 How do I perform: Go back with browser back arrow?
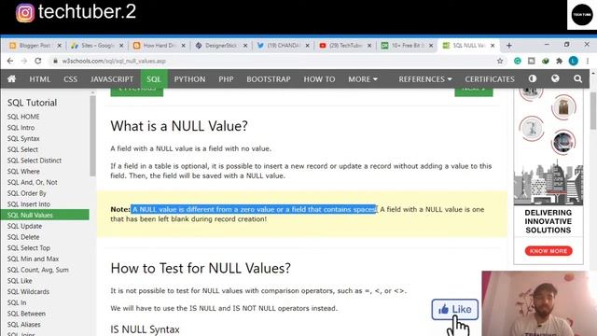(x=10, y=61)
